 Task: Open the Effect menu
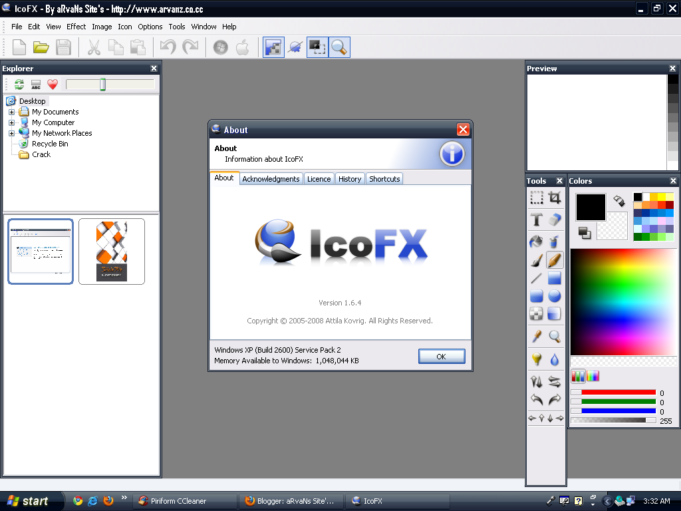click(x=76, y=27)
